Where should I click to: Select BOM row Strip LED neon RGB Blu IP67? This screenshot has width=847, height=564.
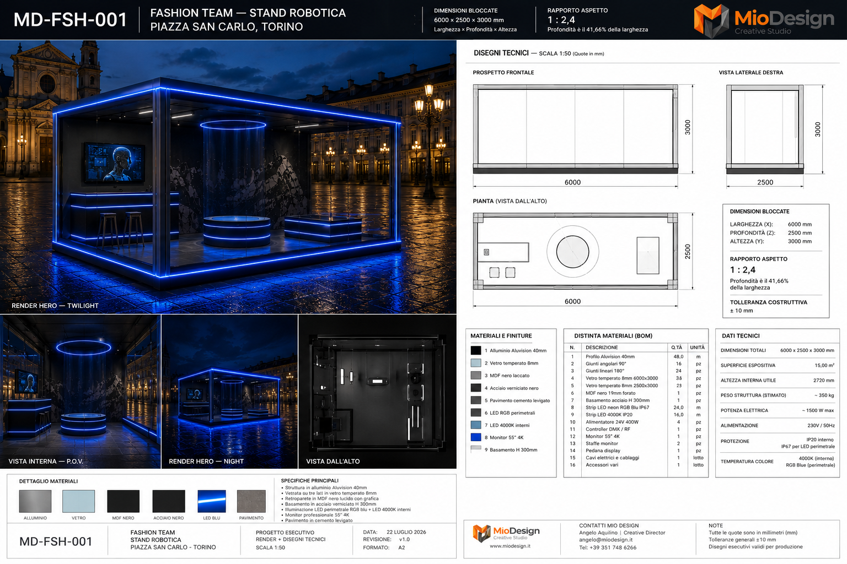click(636, 408)
